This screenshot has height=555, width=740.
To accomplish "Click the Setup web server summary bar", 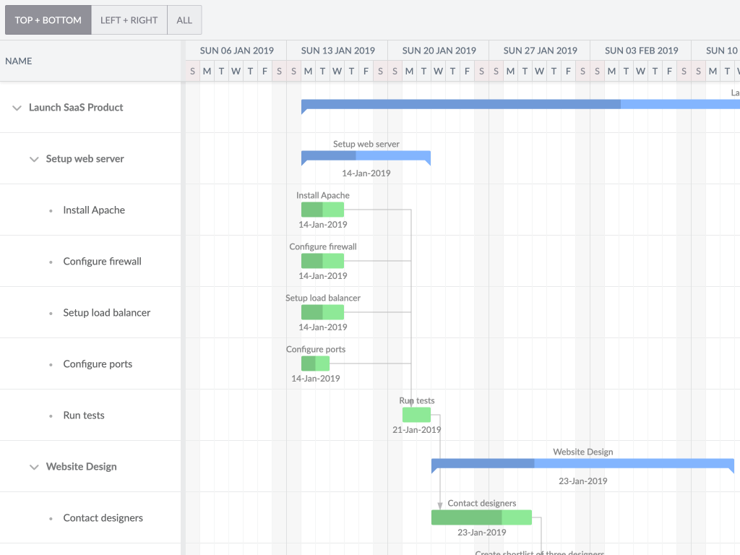I will 366,156.
